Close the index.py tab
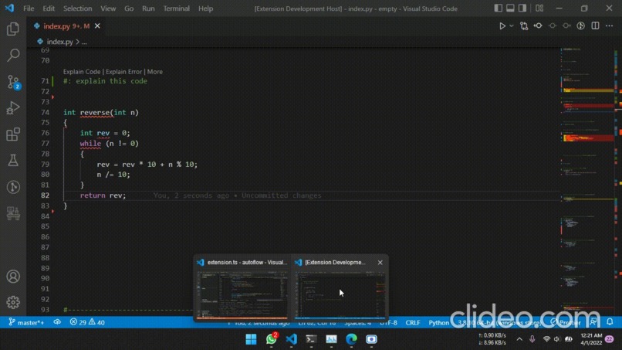Image resolution: width=622 pixels, height=350 pixels. (x=97, y=25)
